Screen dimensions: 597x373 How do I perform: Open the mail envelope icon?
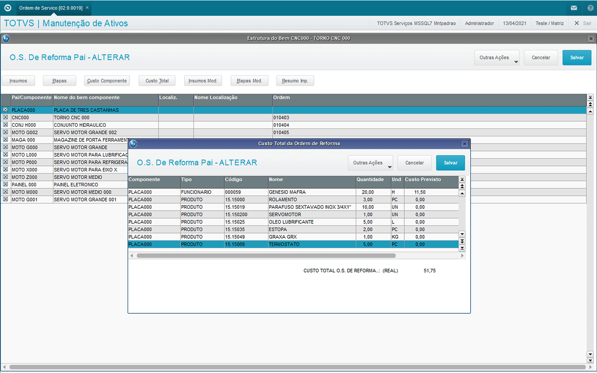click(x=574, y=8)
